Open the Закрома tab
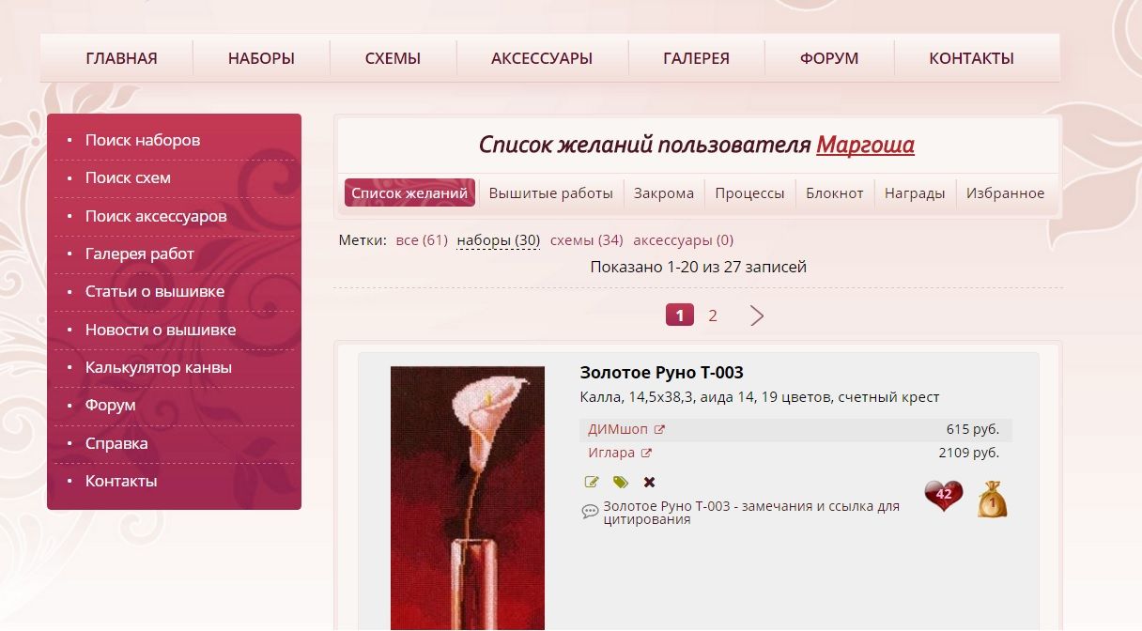Screen dimensions: 1142x631 [664, 193]
